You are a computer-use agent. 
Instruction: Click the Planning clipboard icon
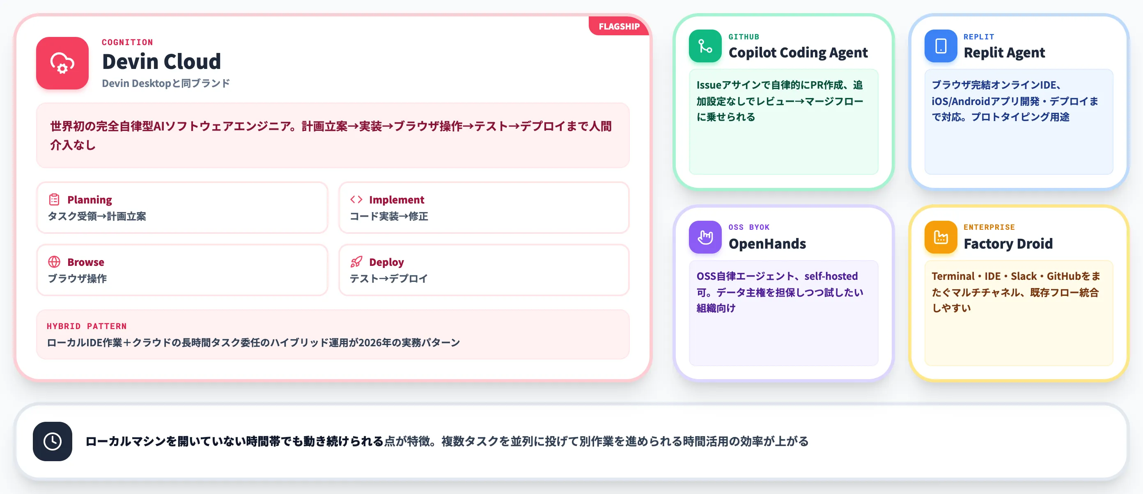(54, 199)
